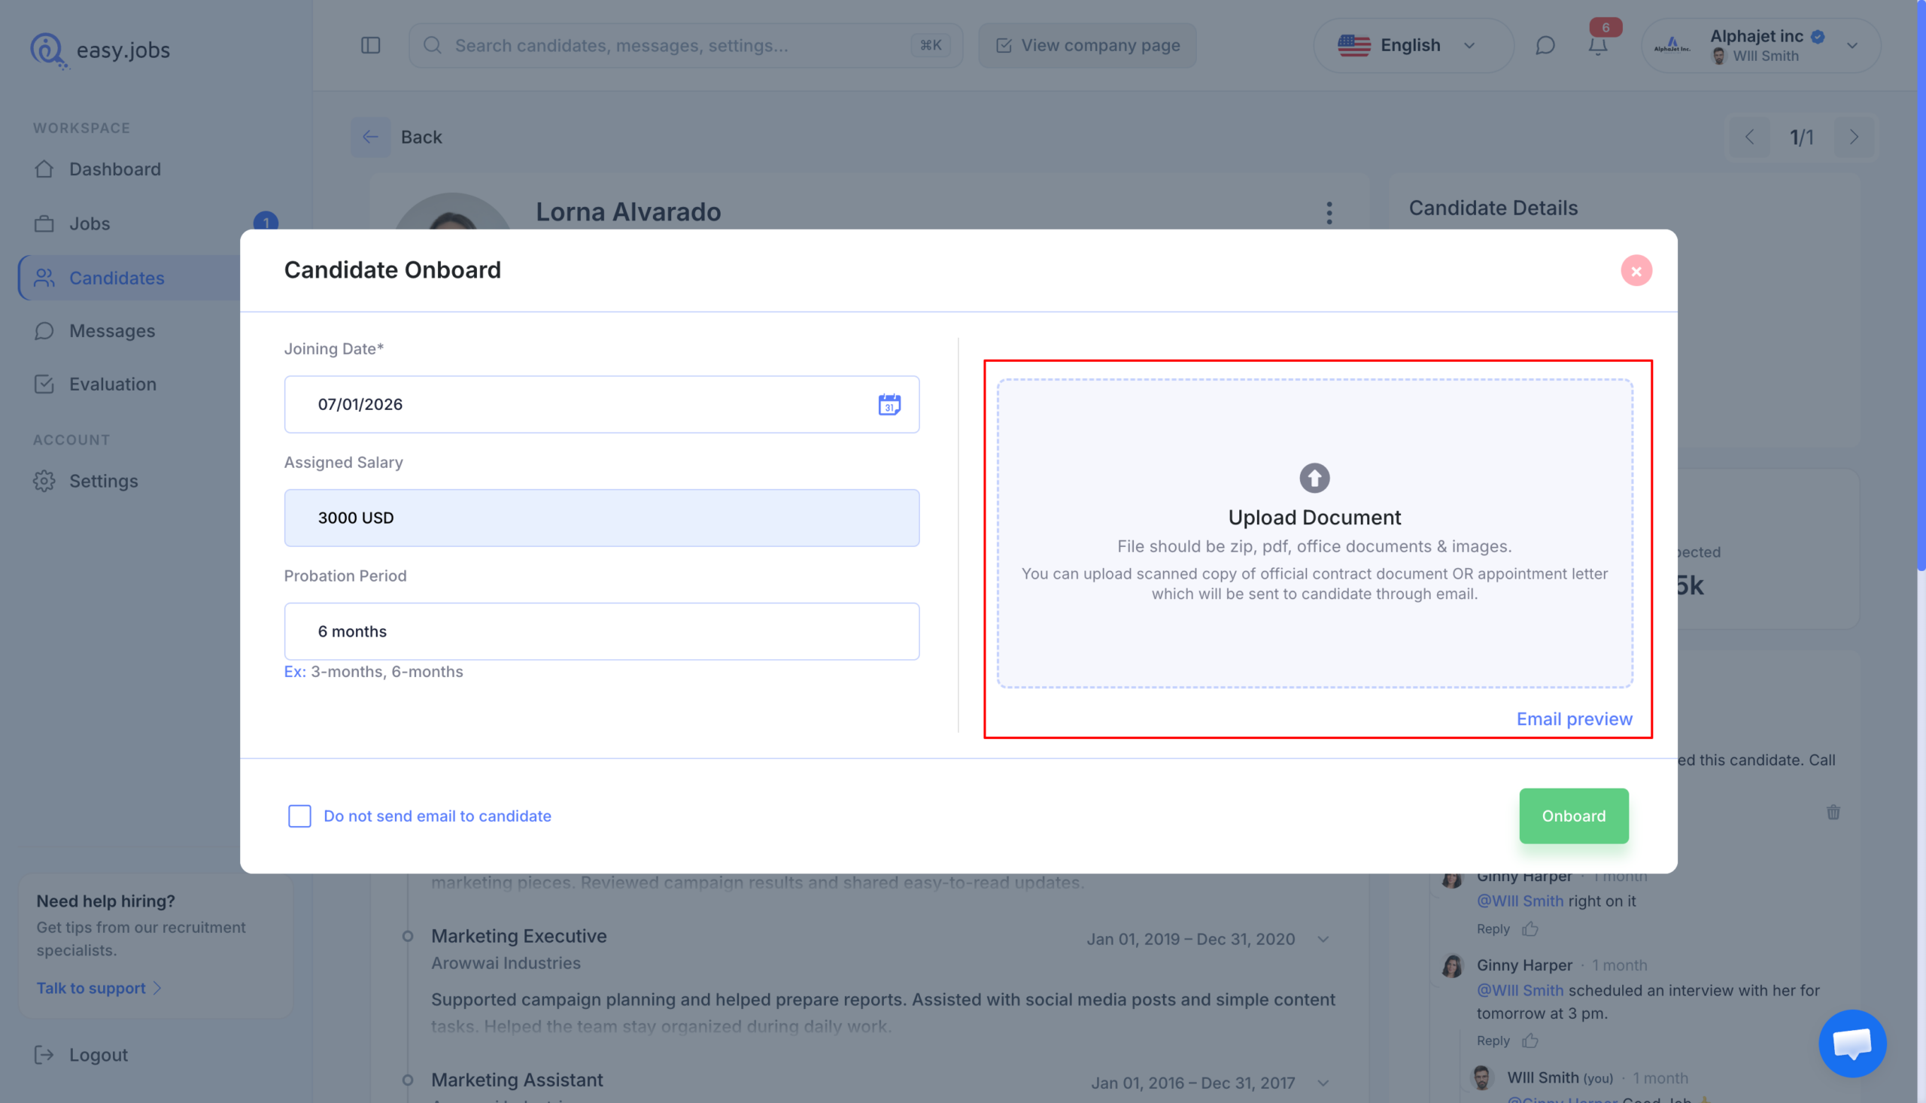
Task: Open the English language dropdown
Action: pyautogui.click(x=1412, y=45)
